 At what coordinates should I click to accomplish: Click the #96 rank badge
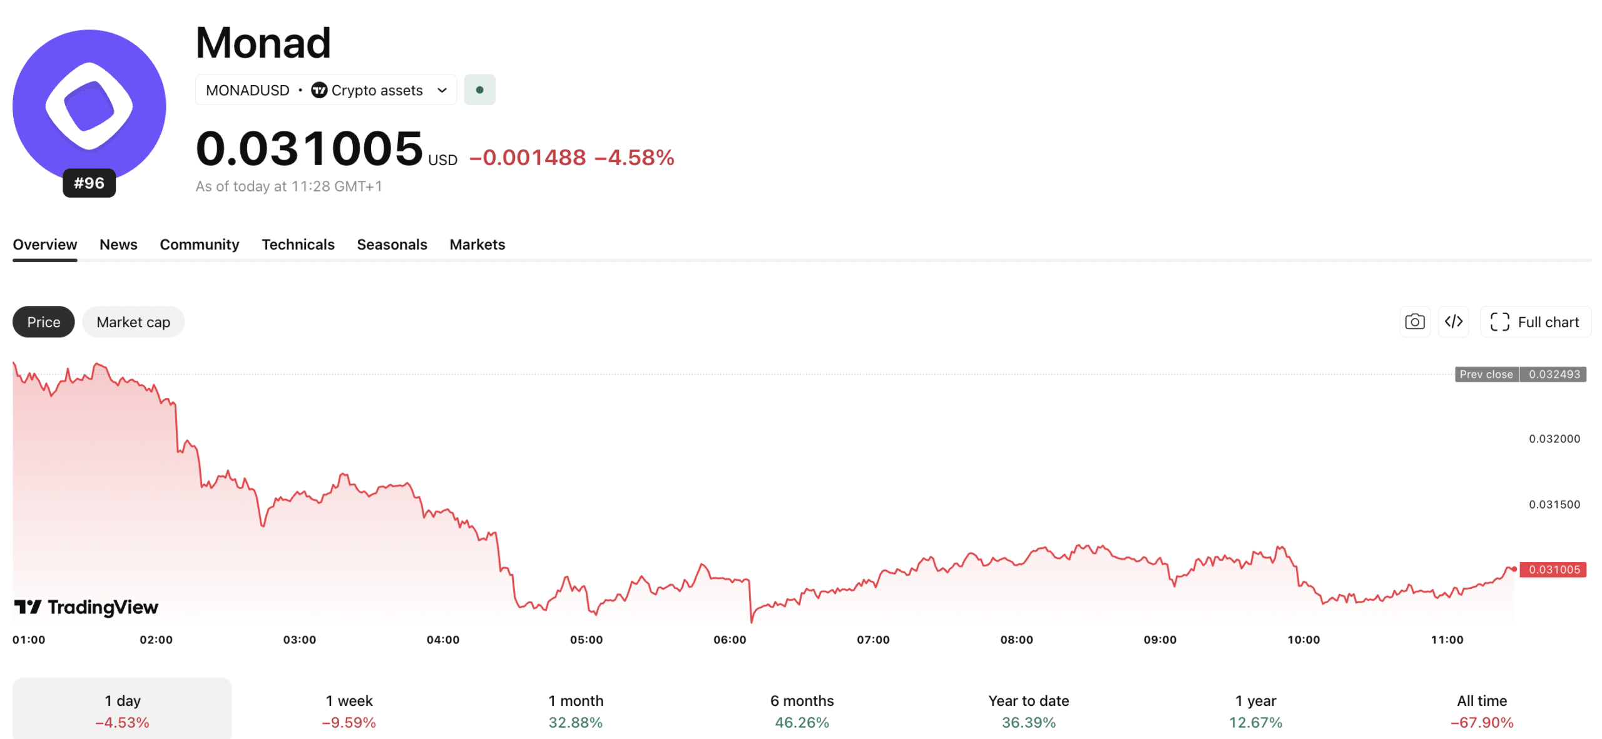point(89,183)
